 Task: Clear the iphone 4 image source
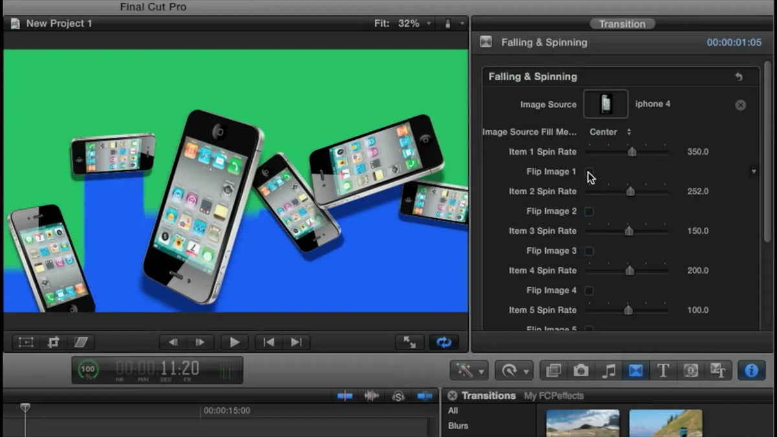pos(740,105)
